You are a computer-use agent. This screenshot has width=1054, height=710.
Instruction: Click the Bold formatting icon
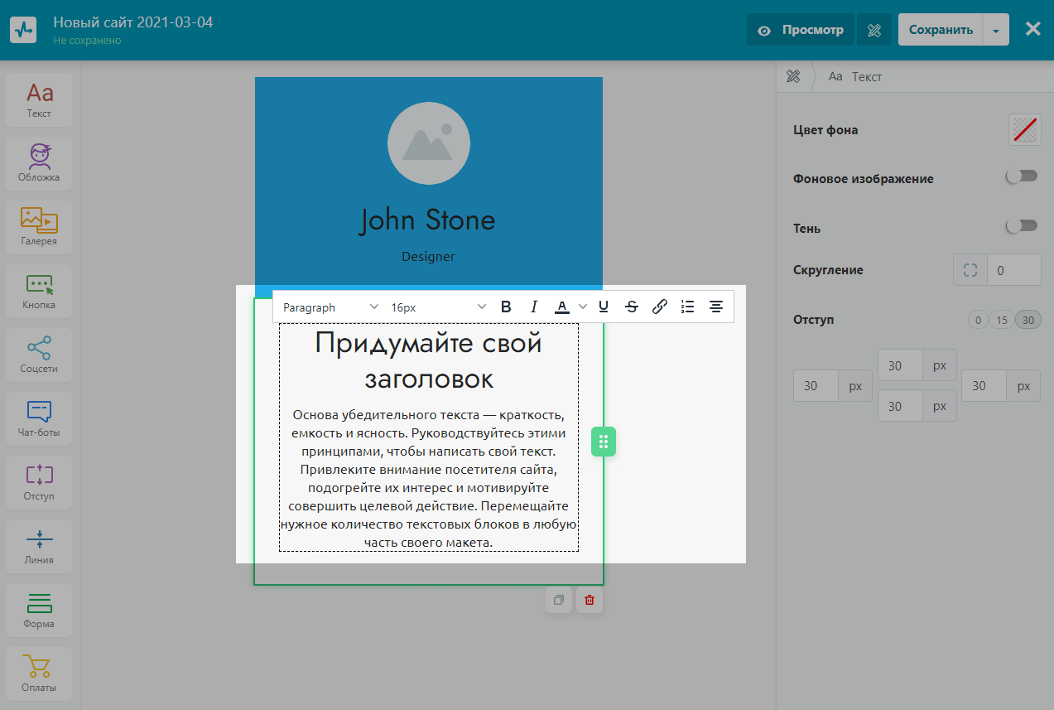tap(506, 307)
